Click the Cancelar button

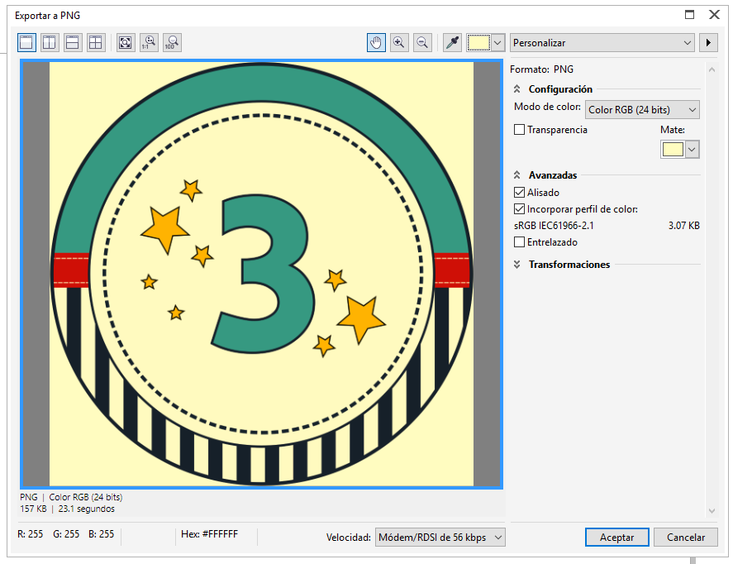(x=685, y=538)
